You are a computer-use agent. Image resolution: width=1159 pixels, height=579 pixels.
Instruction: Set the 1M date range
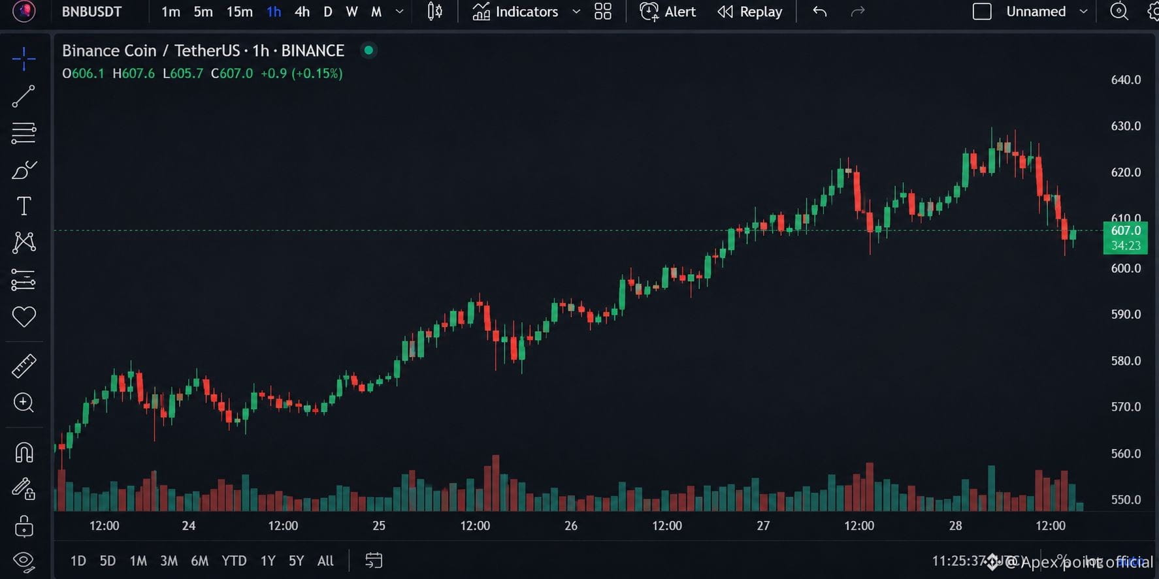139,561
